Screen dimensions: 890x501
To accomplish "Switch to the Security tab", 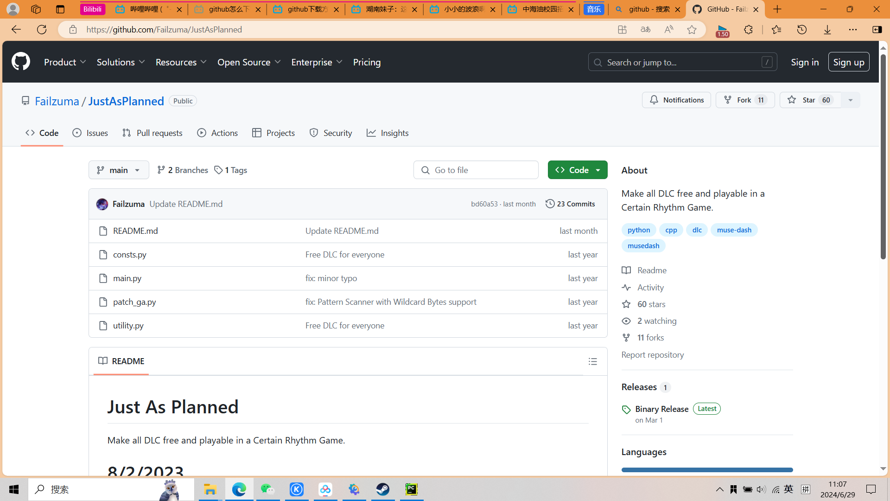I will 331,133.
